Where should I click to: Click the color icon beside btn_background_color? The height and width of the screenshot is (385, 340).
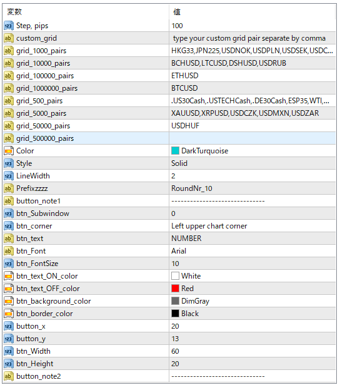coord(9,301)
